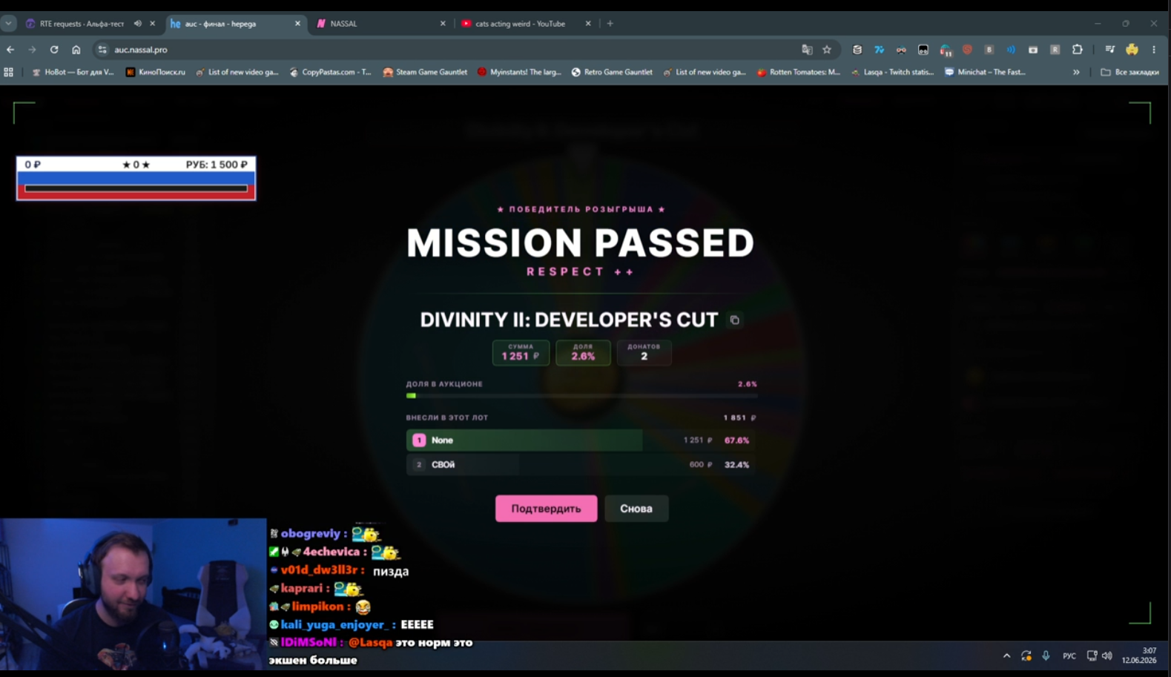
Task: Open a new browser tab
Action: tap(610, 24)
